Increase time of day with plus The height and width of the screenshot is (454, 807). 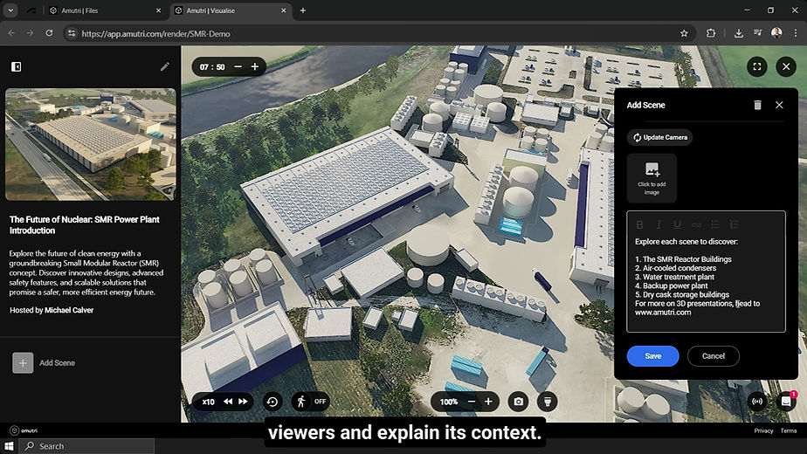pos(255,66)
